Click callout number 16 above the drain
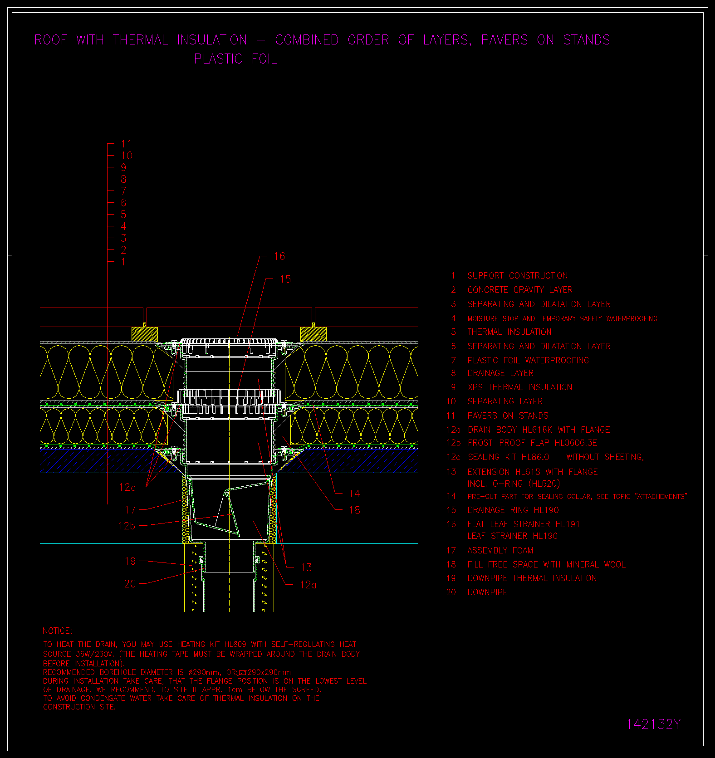715x758 pixels. click(x=279, y=256)
